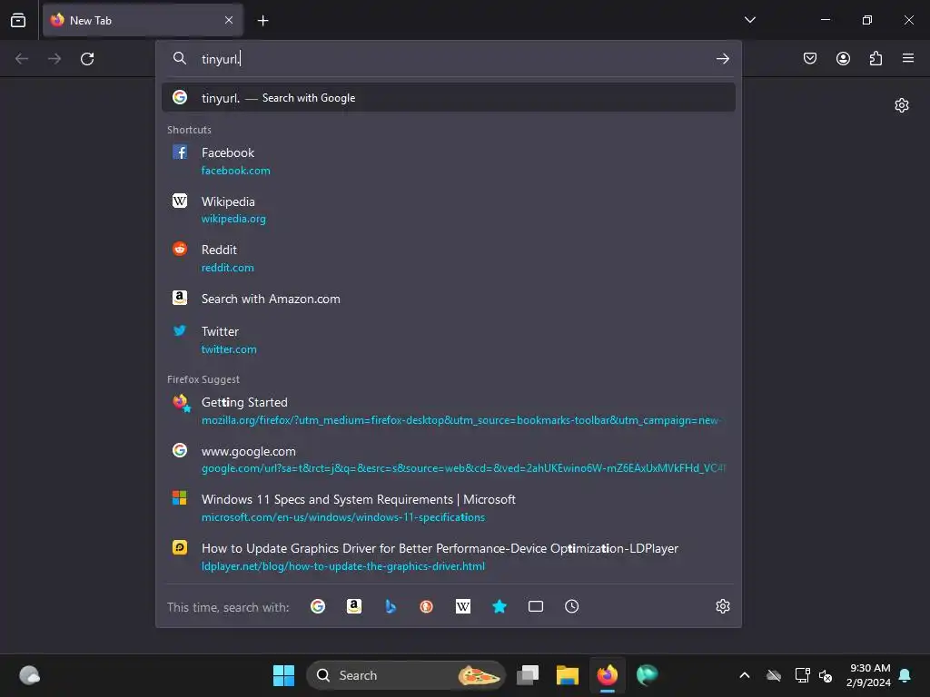Choose the Wikipedia shortcut result
The width and height of the screenshot is (930, 697).
click(x=449, y=210)
